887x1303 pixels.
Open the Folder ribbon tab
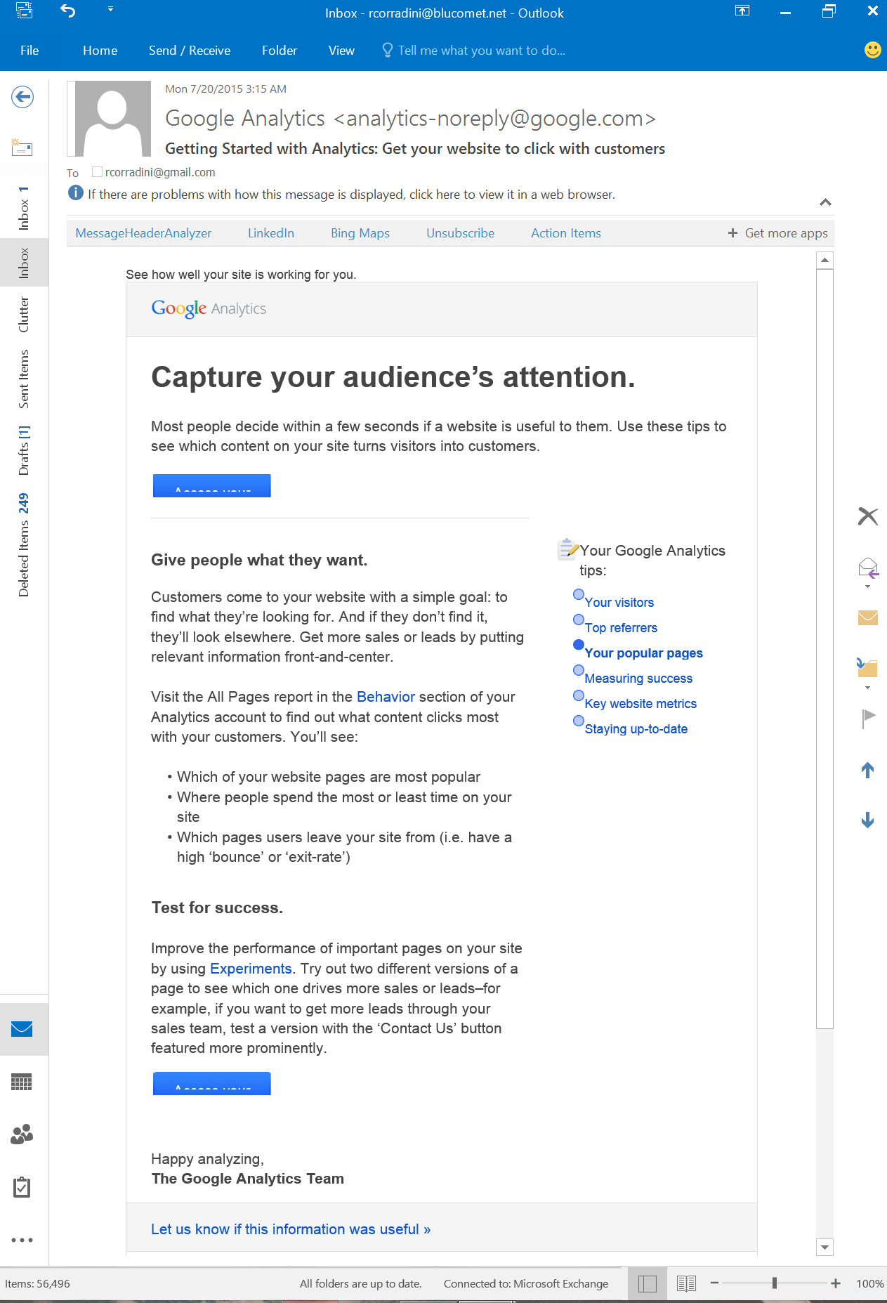[x=280, y=51]
